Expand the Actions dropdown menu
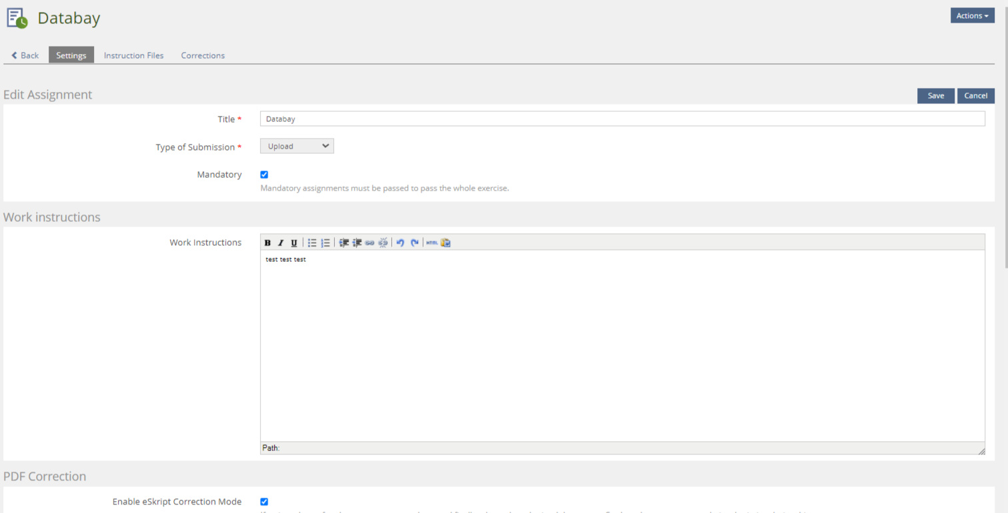The image size is (1008, 513). coord(972,16)
